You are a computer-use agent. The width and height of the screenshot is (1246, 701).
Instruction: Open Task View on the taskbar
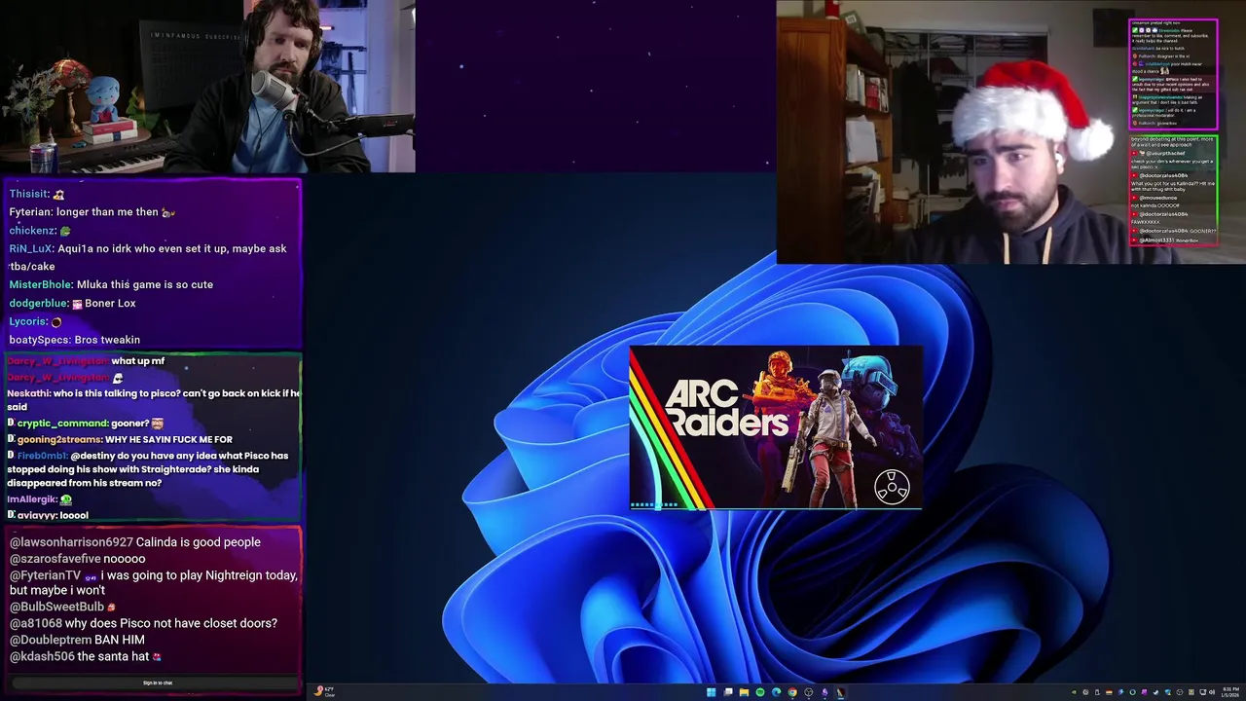pos(728,692)
